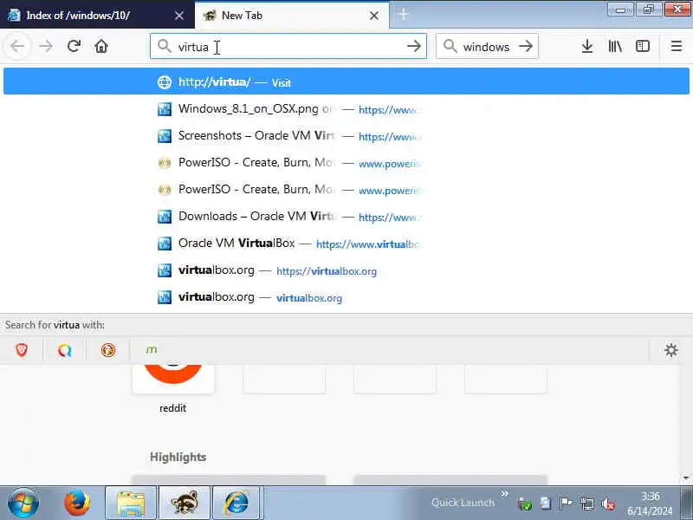Visit the http://virtua/ suggestion
The width and height of the screenshot is (693, 520).
pyautogui.click(x=346, y=81)
